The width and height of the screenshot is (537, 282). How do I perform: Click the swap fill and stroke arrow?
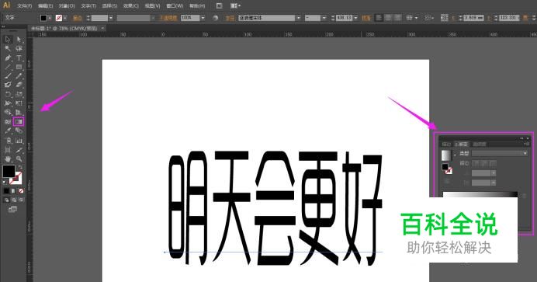(20, 167)
